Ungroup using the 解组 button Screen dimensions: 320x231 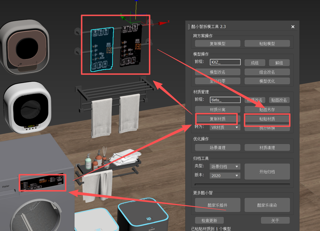tap(279, 63)
